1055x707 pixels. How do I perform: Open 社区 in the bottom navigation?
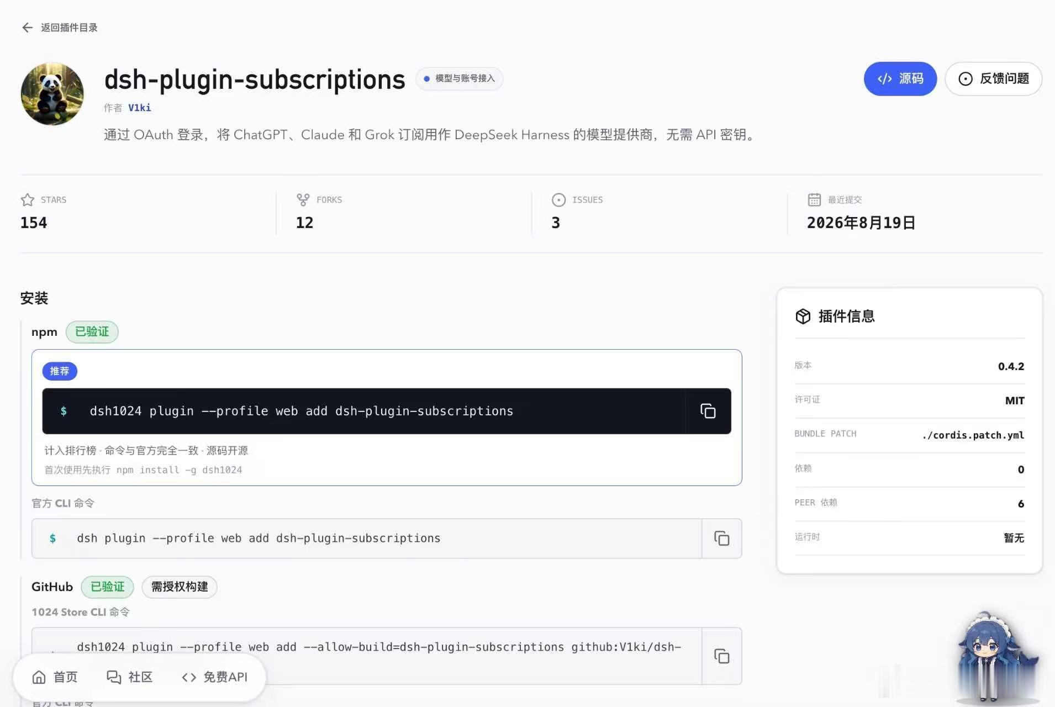tap(130, 677)
